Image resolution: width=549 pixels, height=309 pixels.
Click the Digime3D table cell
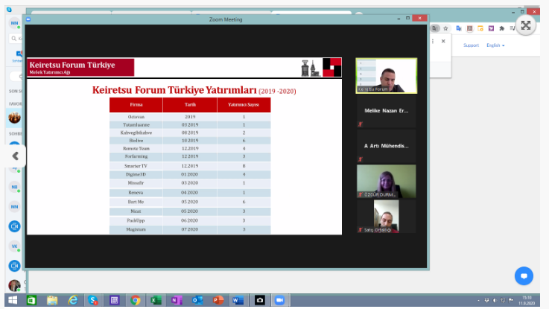(x=136, y=174)
